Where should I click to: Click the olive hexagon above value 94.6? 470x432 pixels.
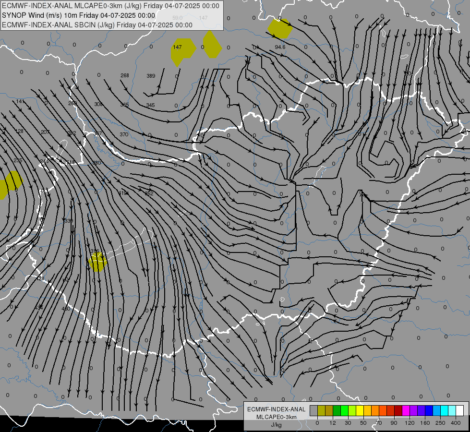280,28
